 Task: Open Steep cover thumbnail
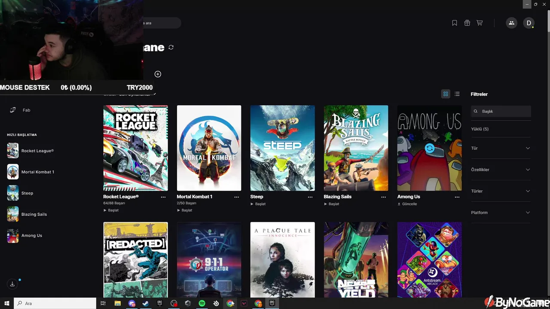[282, 148]
